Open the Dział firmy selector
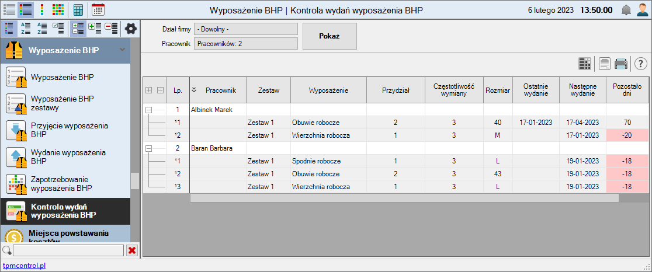652x272 pixels. (x=246, y=29)
